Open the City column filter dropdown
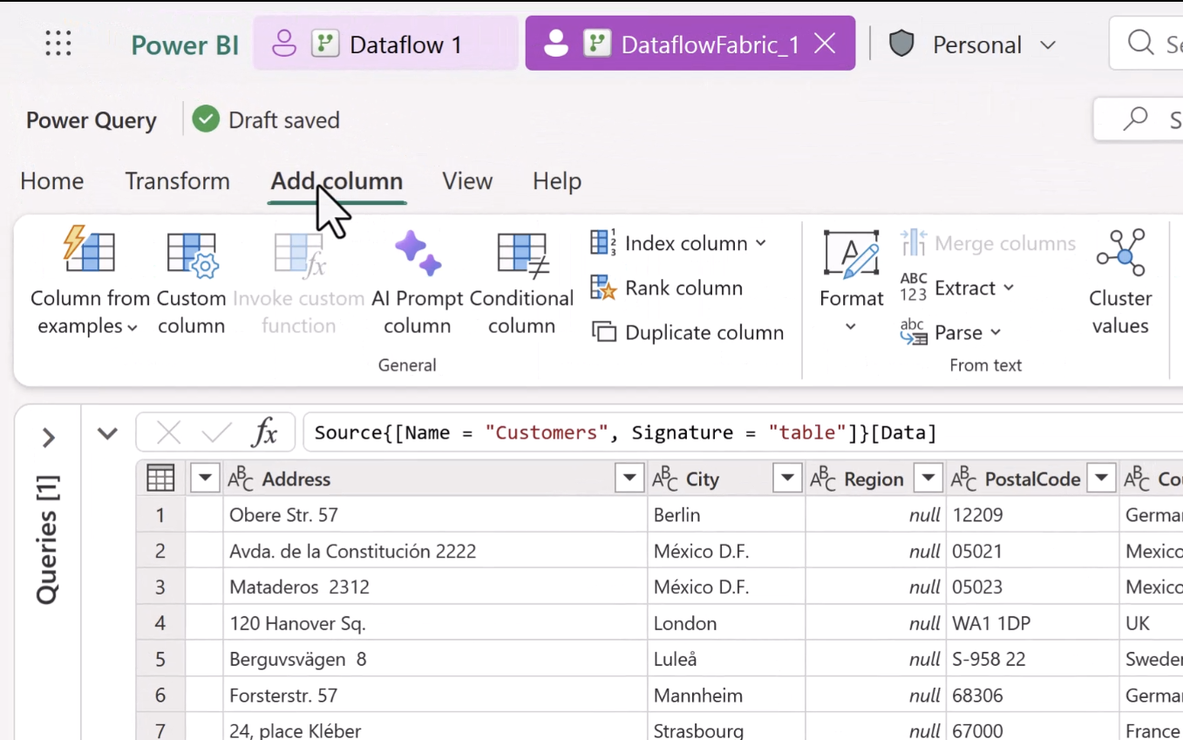The width and height of the screenshot is (1183, 740). pos(786,478)
